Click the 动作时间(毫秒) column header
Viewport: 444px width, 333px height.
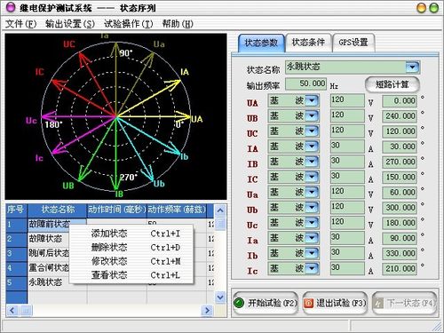[x=117, y=210]
